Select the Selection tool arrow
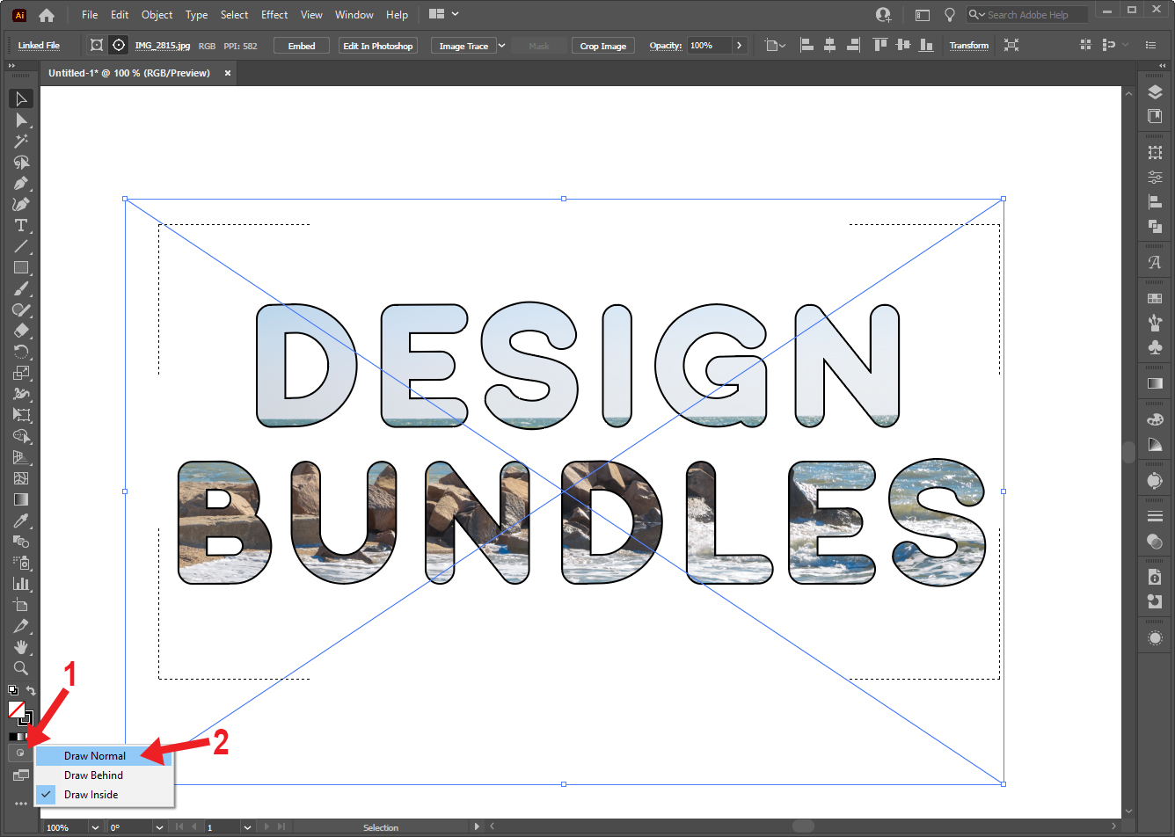Screen dimensions: 1175x837 pos(21,98)
